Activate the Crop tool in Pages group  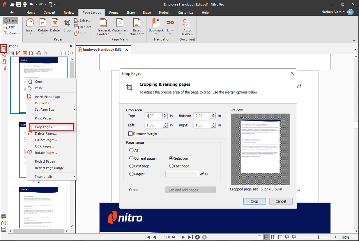pos(67,26)
